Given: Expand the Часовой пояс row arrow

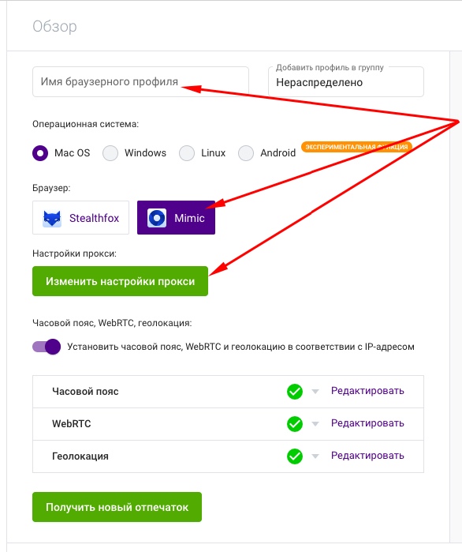Looking at the screenshot, I should point(315,392).
